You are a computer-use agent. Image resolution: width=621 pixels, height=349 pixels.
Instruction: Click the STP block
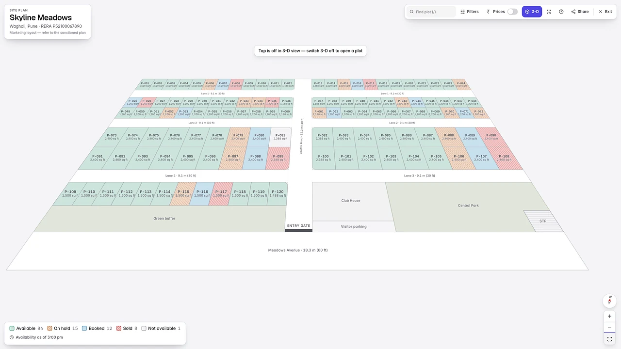point(543,221)
